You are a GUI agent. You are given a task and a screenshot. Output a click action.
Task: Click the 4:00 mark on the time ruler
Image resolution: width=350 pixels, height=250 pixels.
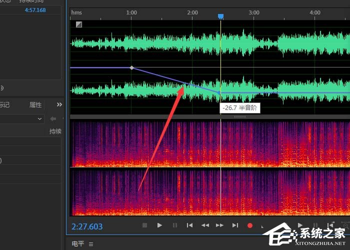coord(315,12)
